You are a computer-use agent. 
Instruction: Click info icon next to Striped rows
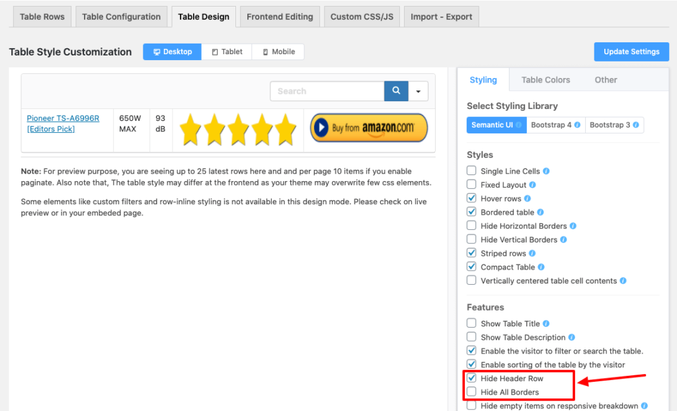click(532, 253)
